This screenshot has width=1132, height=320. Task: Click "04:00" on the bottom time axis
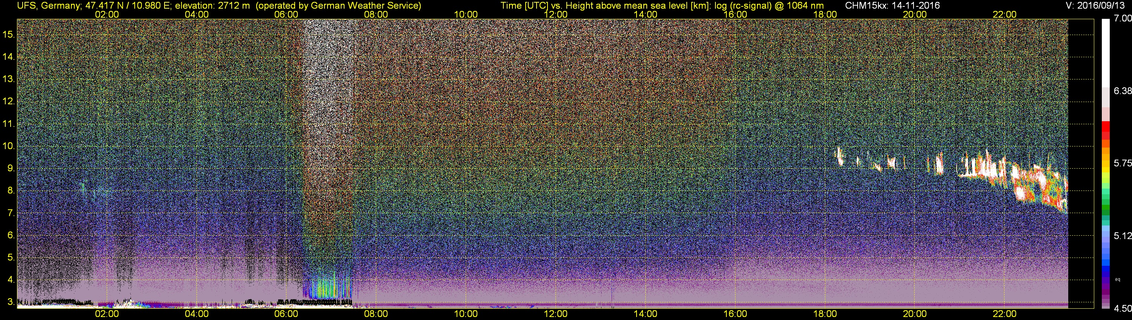pyautogui.click(x=197, y=314)
